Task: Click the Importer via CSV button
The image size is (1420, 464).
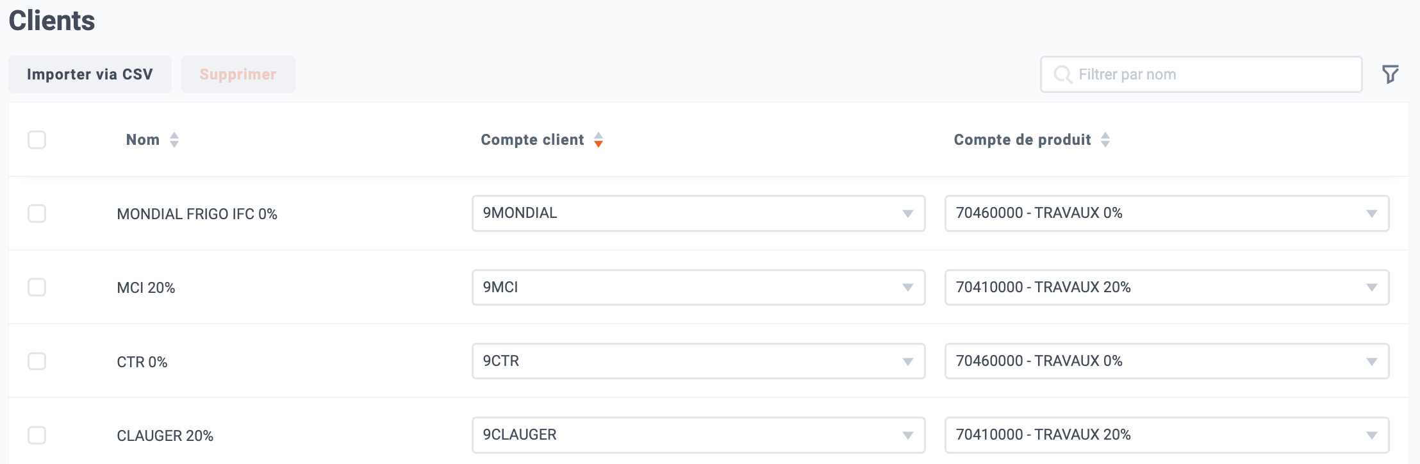Action: coord(90,74)
